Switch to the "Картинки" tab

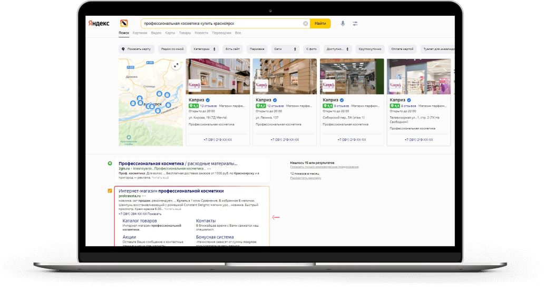click(x=140, y=33)
